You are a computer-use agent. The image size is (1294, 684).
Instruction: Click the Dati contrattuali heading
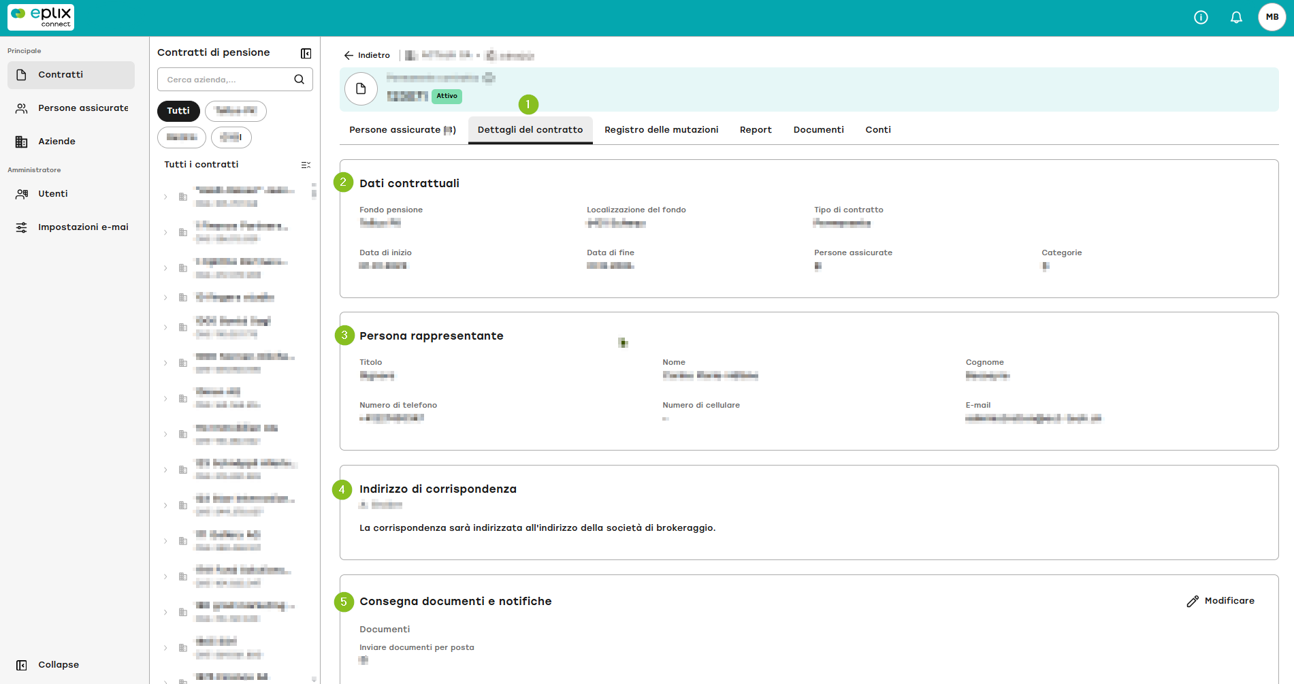pyautogui.click(x=409, y=184)
